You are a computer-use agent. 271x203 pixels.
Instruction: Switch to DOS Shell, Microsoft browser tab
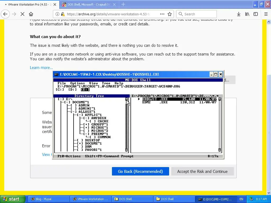(89, 4)
